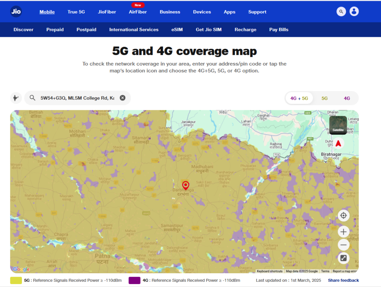Open Get Jio SIM page

point(209,29)
